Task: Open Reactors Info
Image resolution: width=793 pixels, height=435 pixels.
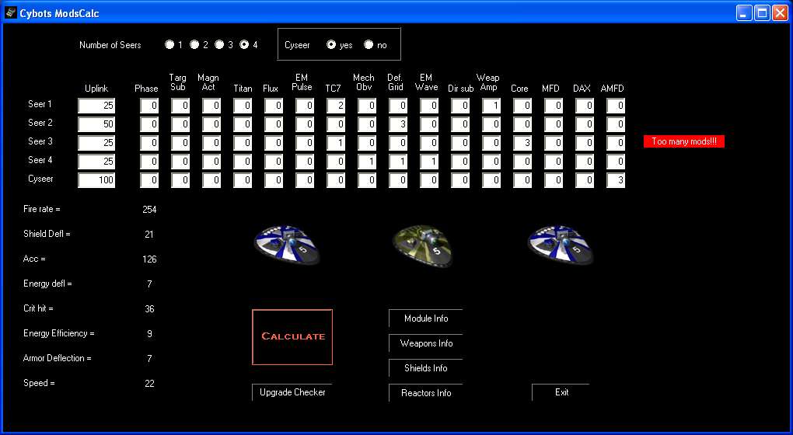Action: click(x=425, y=393)
